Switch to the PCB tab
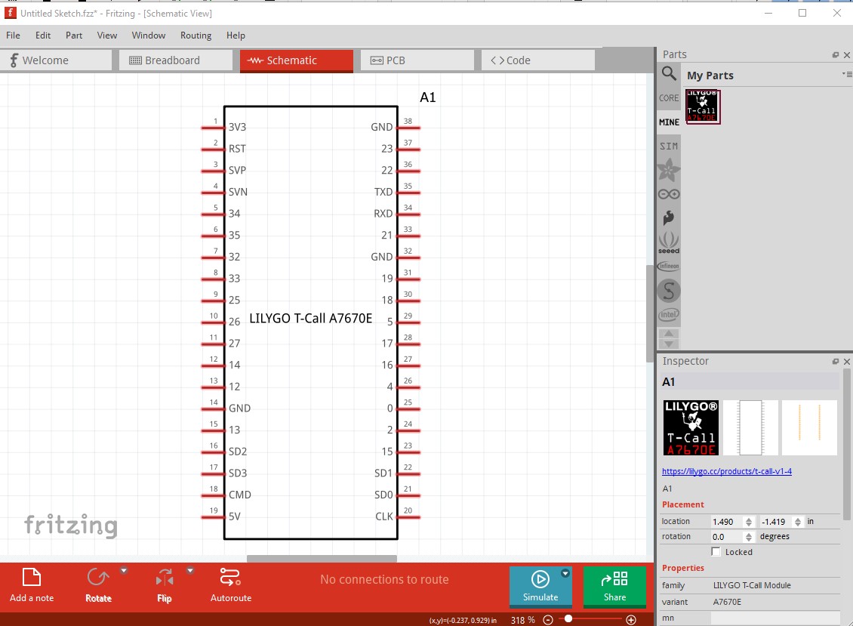 coord(417,60)
